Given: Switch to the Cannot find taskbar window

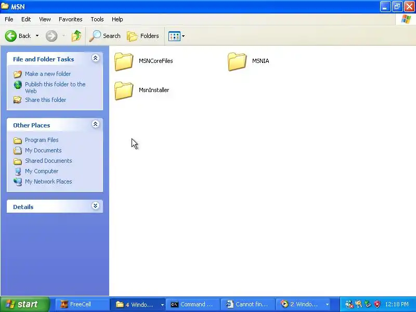Looking at the screenshot, I should click(x=248, y=304).
